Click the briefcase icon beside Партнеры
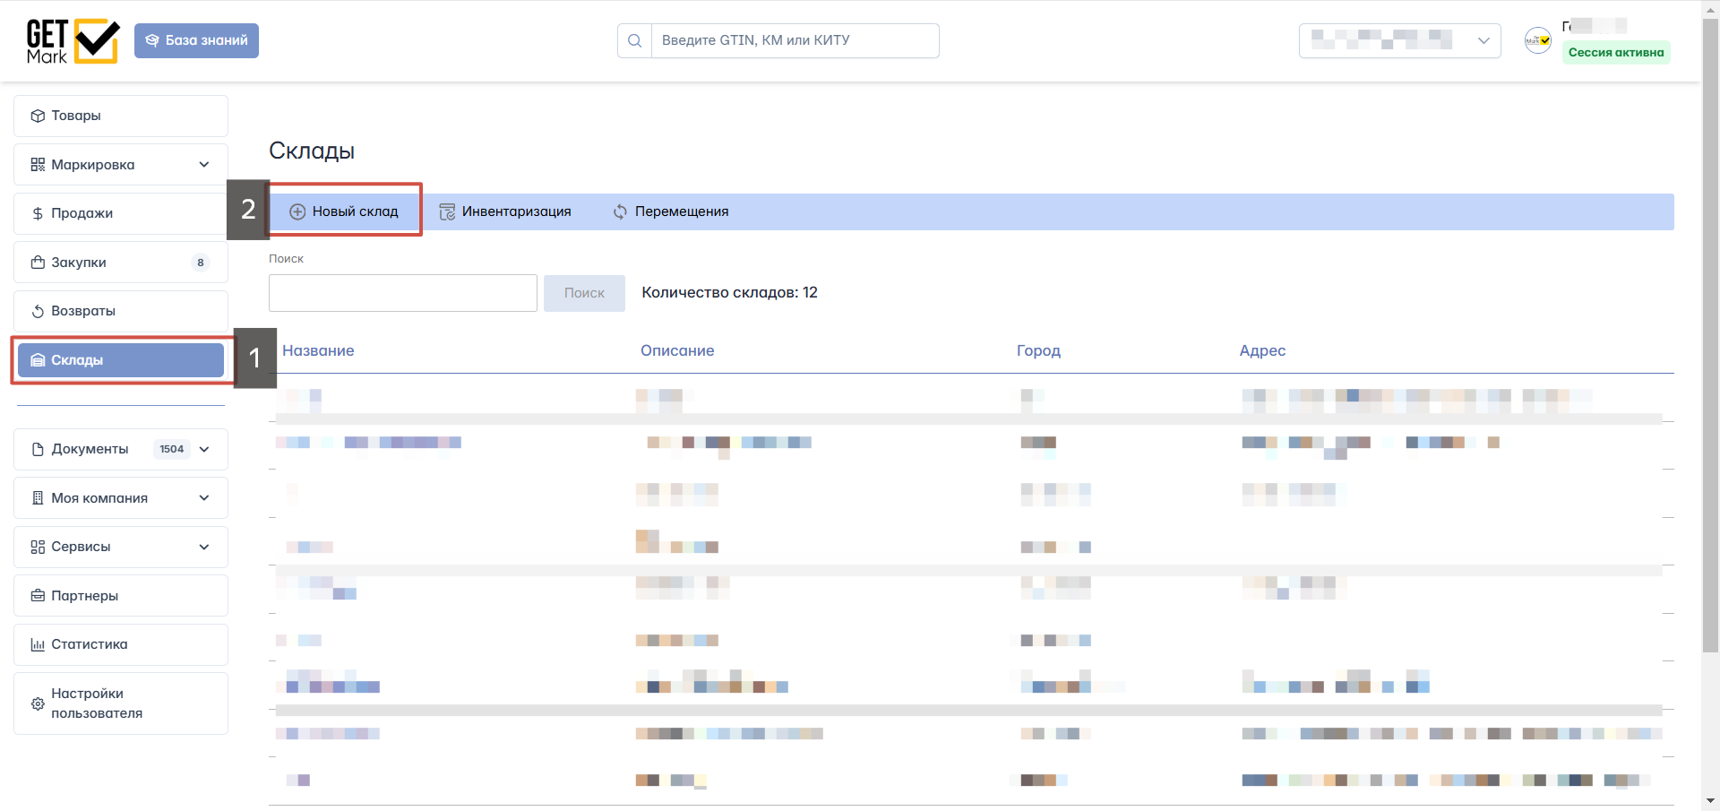The height and width of the screenshot is (811, 1720). [x=38, y=596]
